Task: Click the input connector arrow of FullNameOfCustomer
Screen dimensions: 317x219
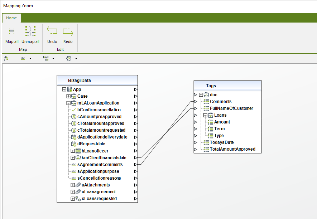Action: point(196,108)
